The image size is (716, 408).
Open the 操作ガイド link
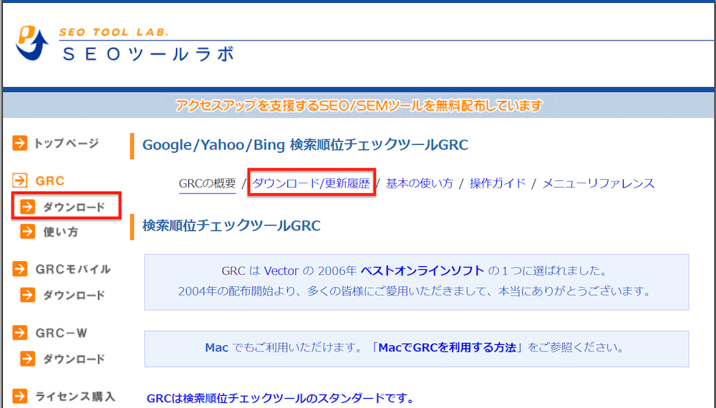(498, 183)
